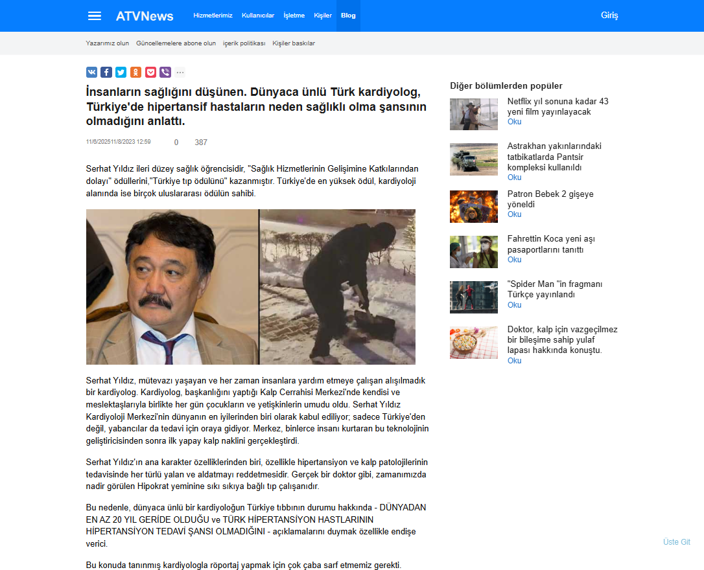Screen dimensions: 704x570
Task: Save article to Pocket
Action: coord(150,73)
